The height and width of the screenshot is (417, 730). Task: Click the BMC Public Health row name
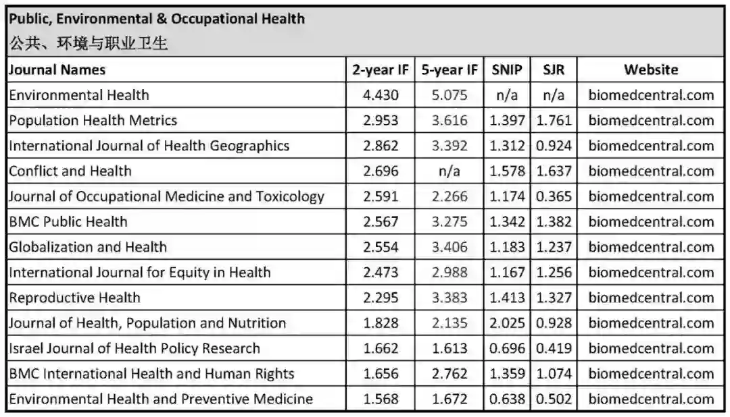pos(68,222)
